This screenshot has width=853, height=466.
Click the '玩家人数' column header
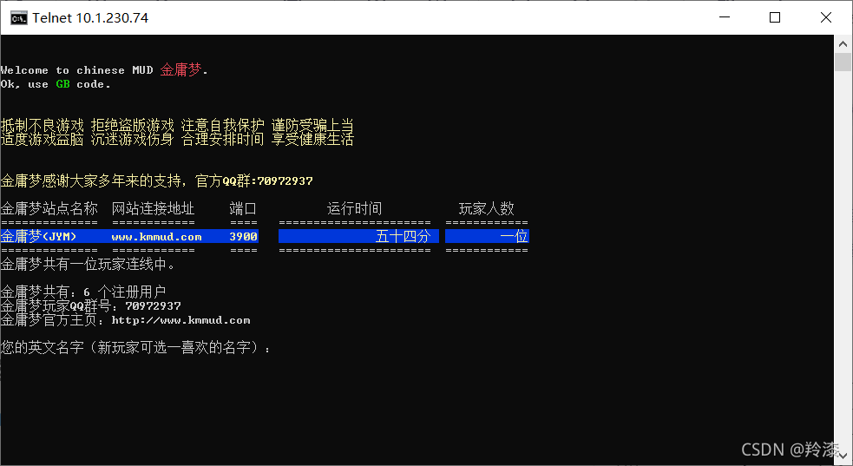(x=486, y=208)
